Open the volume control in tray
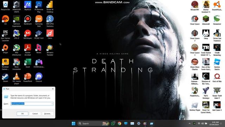Viewport: 225px width, 127px height. (202, 123)
